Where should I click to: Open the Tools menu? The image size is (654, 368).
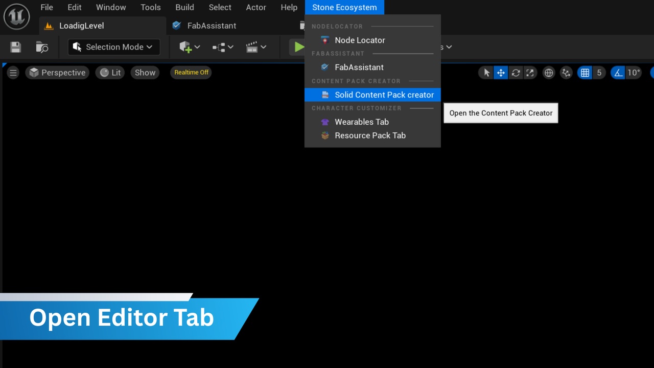tap(151, 7)
